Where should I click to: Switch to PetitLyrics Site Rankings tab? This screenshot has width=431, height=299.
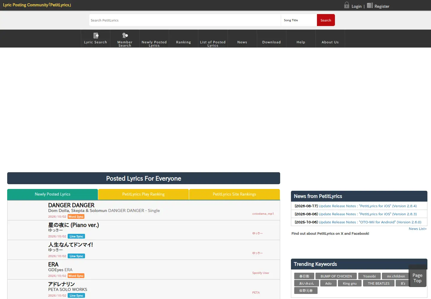coord(234,194)
